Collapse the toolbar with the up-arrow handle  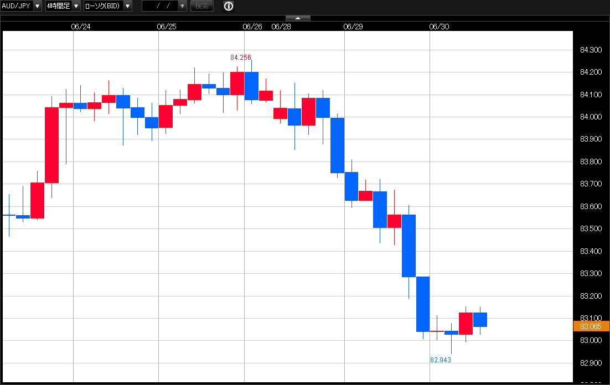[298, 18]
